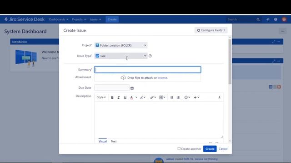Image resolution: width=291 pixels, height=163 pixels.
Task: Open the feedback megaphone icon
Action: tap(268, 19)
